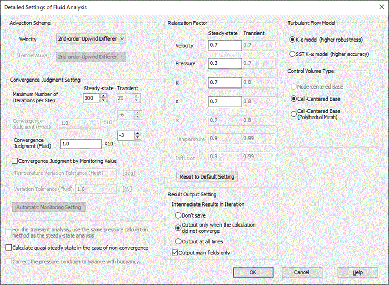Open the Velocity advection scheme dropdown
Screen dimensions: 389x285
tap(91, 38)
